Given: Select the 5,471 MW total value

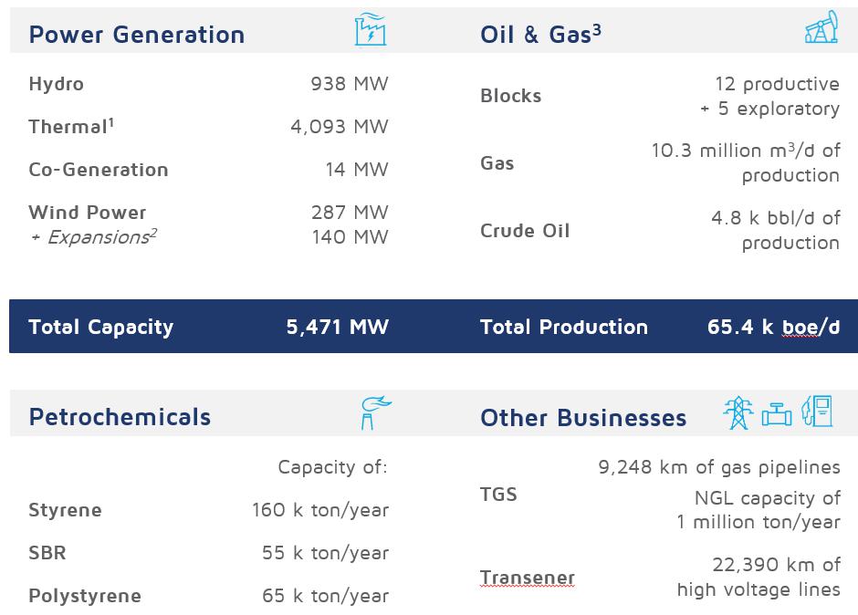Looking at the screenshot, I should pyautogui.click(x=337, y=327).
